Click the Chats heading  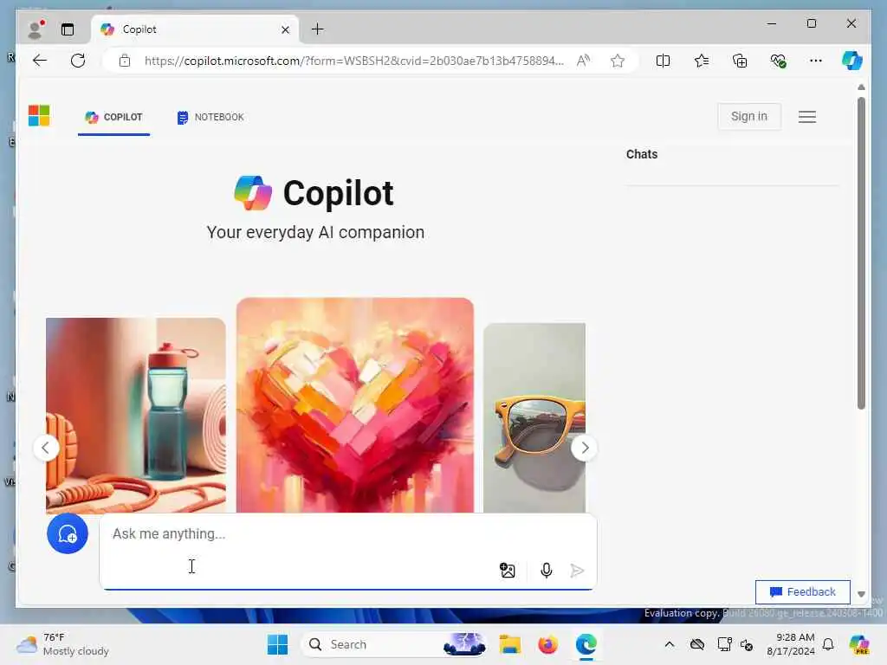[642, 154]
